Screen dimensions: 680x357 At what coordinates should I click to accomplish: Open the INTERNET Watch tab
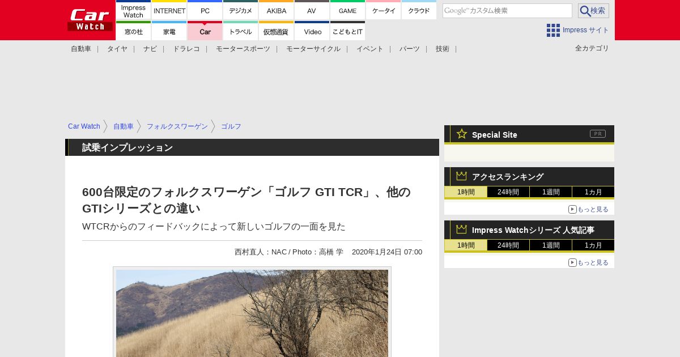[169, 10]
